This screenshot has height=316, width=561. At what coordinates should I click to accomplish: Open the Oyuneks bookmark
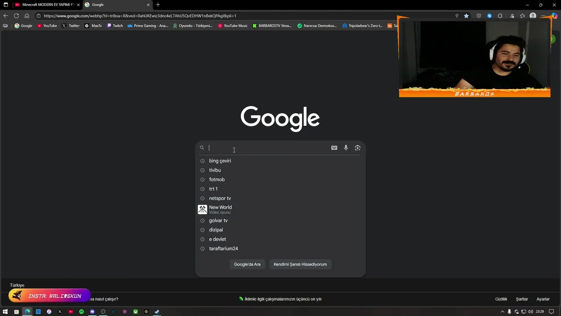(x=192, y=26)
